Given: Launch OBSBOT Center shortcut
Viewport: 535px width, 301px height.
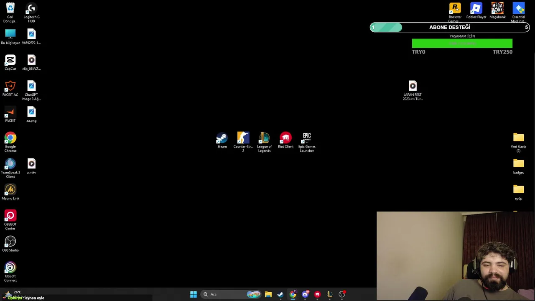Looking at the screenshot, I should pos(10,220).
